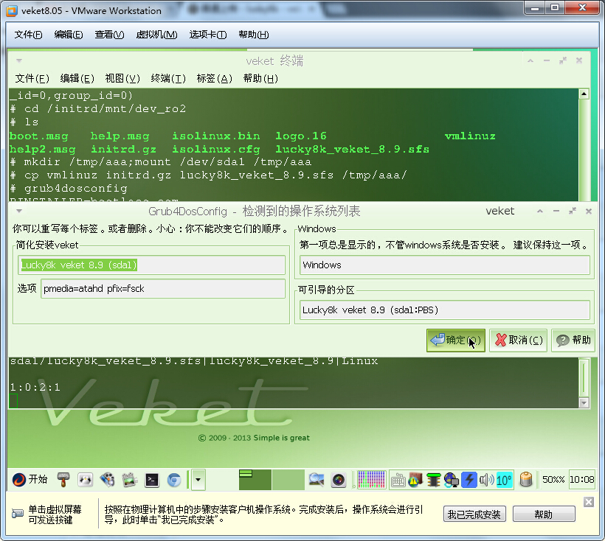Click initrd.gz in green ls listing
Image resolution: width=605 pixels, height=541 pixels.
pyautogui.click(x=123, y=149)
